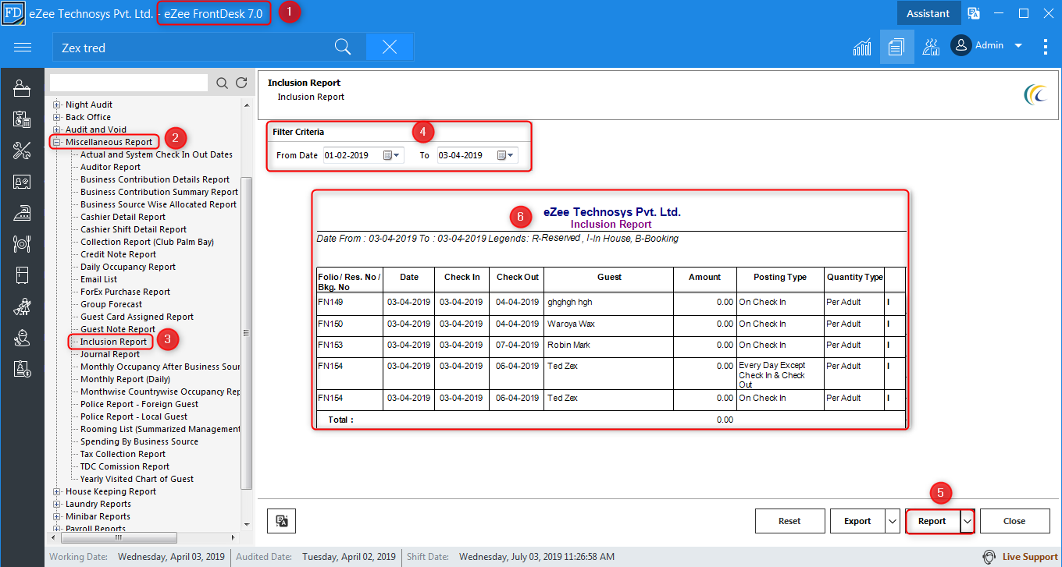Open the minibar fridge sidebar icon
Image resolution: width=1062 pixels, height=567 pixels.
coord(22,275)
